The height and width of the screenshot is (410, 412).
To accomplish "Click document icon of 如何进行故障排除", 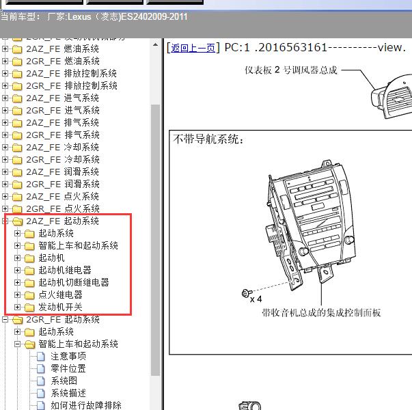I will click(41, 405).
